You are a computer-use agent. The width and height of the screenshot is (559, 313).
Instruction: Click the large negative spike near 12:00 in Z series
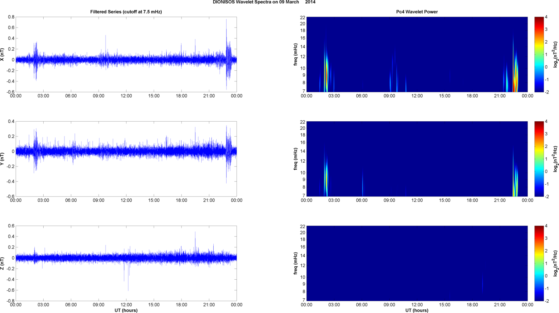(128, 275)
